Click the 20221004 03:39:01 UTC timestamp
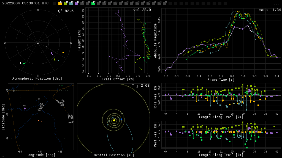This screenshot has height=158, width=282. click(25, 3)
